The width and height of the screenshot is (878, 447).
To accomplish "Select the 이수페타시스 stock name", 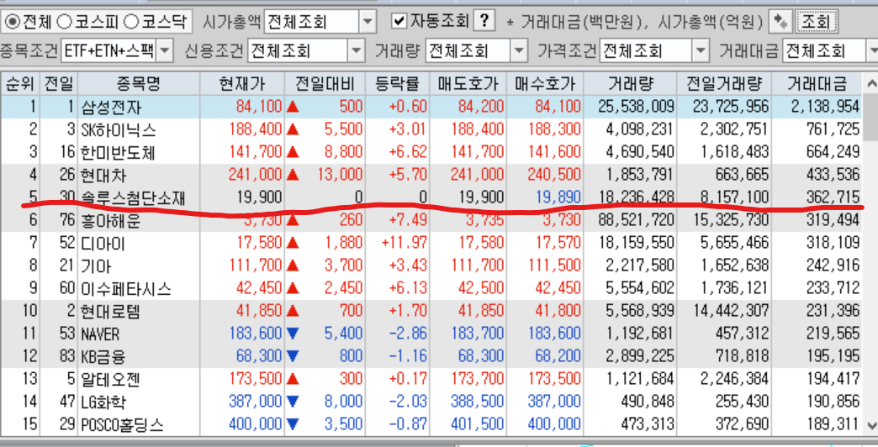I will click(x=125, y=289).
